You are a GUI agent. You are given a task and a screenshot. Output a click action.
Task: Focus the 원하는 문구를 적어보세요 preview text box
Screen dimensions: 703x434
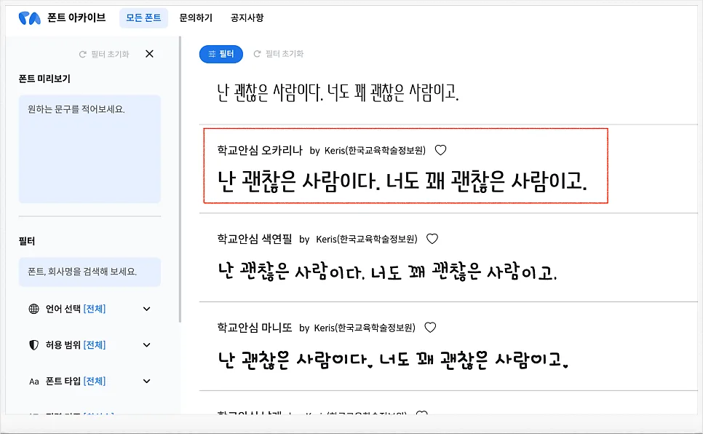click(x=90, y=149)
